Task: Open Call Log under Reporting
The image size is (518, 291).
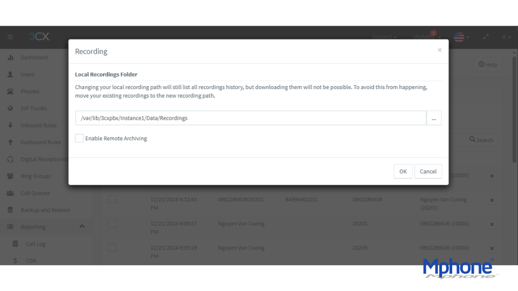Action: [36, 244]
